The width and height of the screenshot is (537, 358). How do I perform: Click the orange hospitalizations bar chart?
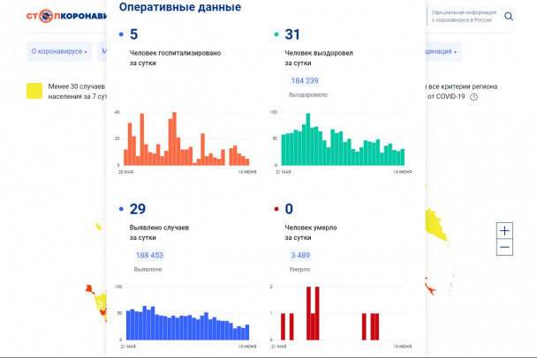click(x=186, y=141)
